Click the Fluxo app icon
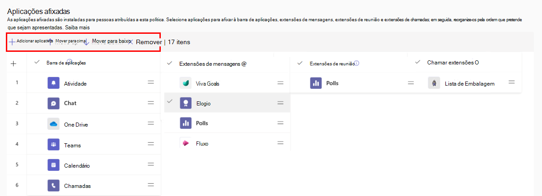 click(x=186, y=143)
